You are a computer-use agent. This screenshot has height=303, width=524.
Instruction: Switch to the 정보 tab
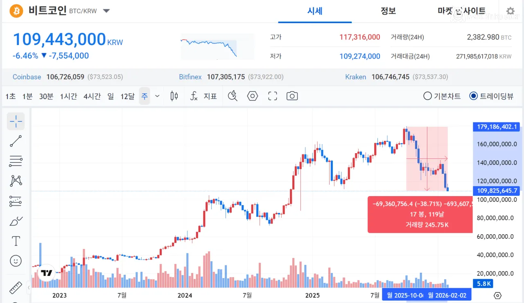pyautogui.click(x=388, y=11)
